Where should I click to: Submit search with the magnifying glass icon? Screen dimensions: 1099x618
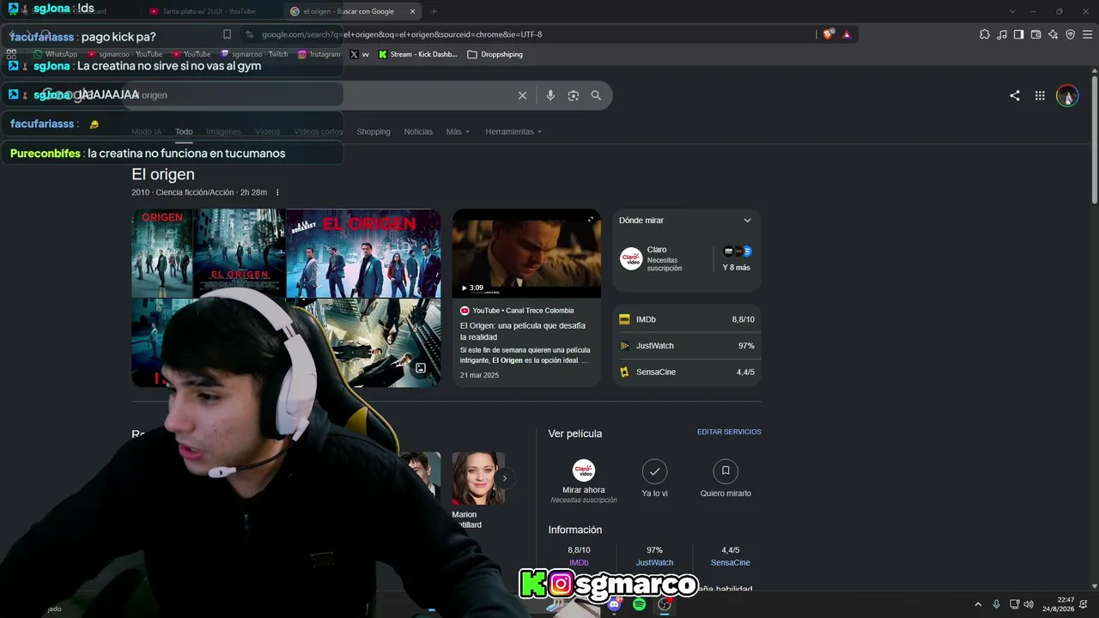pyautogui.click(x=596, y=95)
